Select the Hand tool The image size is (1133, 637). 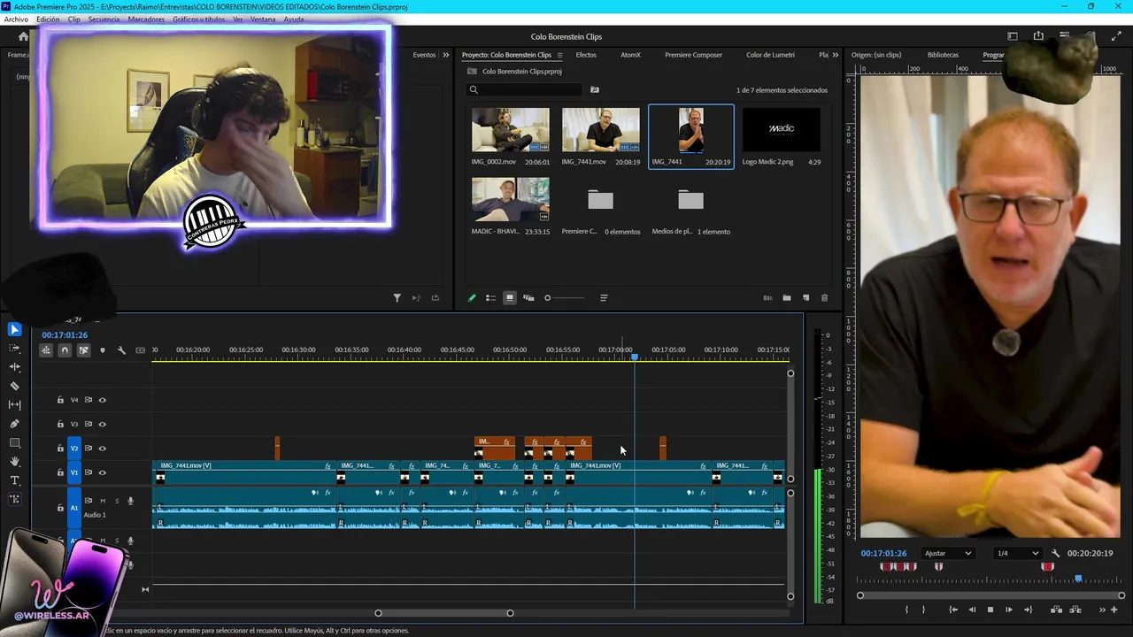14,462
